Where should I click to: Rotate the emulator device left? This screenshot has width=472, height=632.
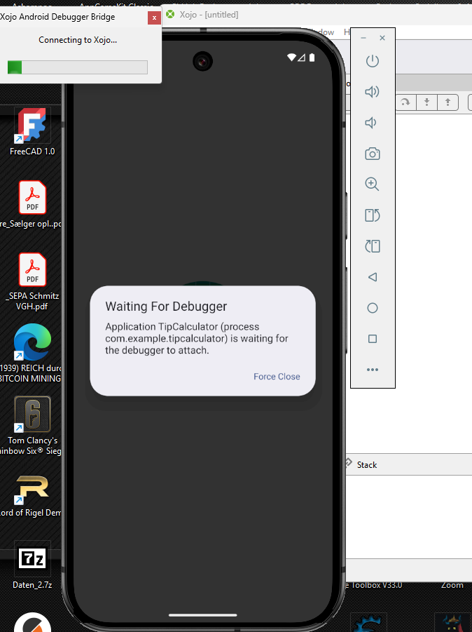pos(373,215)
